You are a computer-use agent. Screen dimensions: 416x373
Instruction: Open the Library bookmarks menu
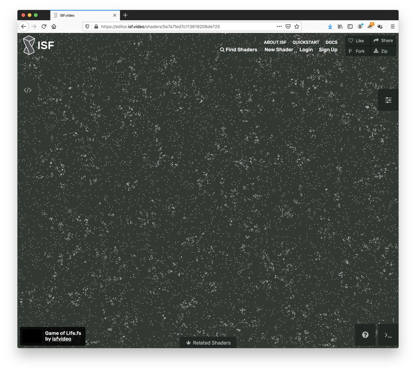tap(340, 26)
